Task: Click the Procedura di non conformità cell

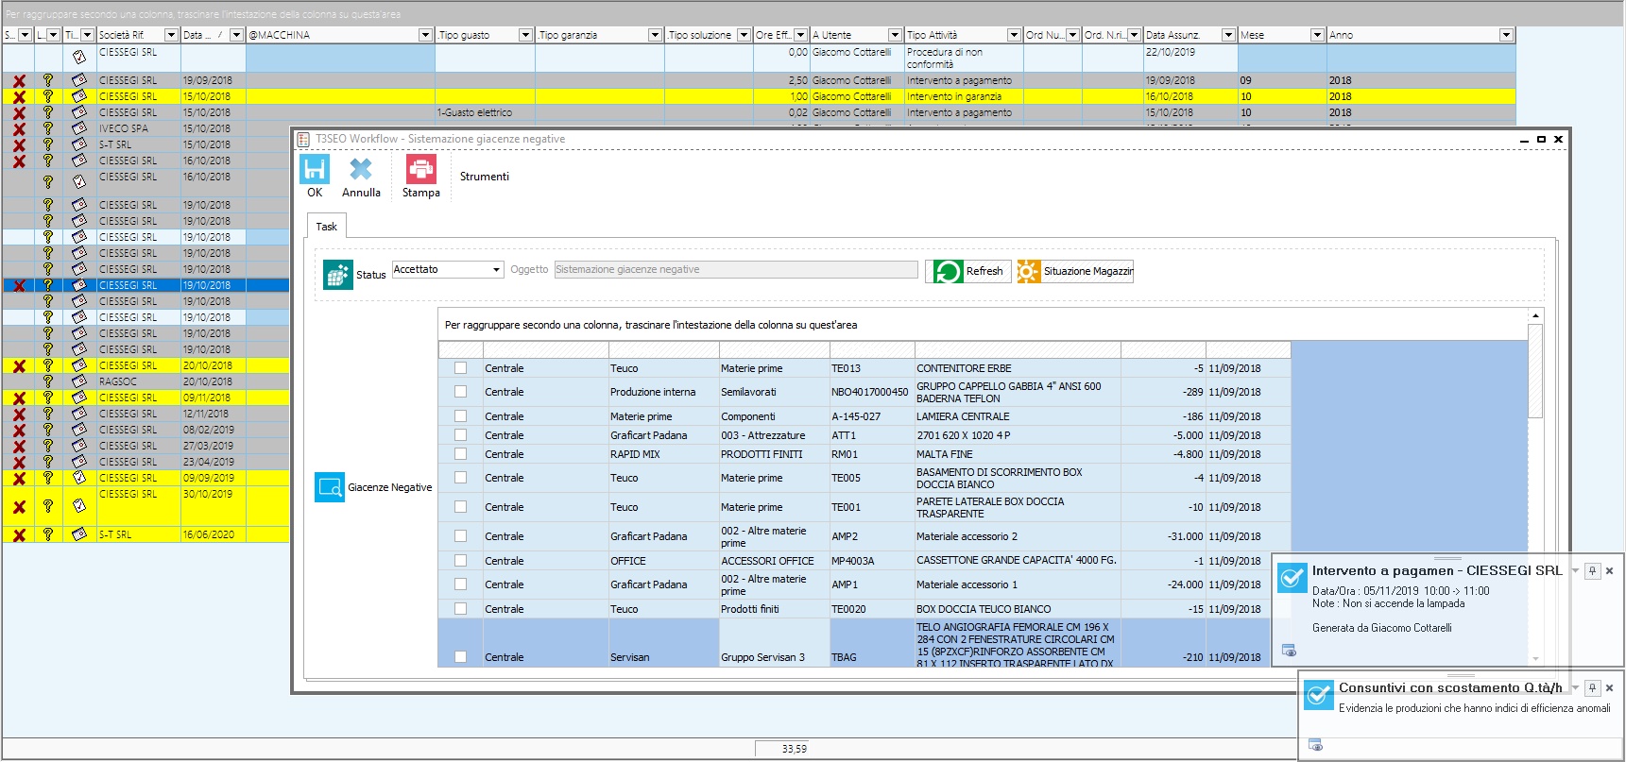Action: tap(964, 59)
